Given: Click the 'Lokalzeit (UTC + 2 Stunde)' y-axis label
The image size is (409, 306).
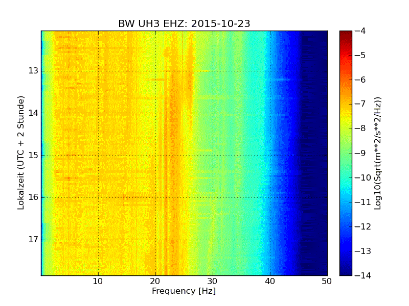Looking at the screenshot, I should [21, 153].
